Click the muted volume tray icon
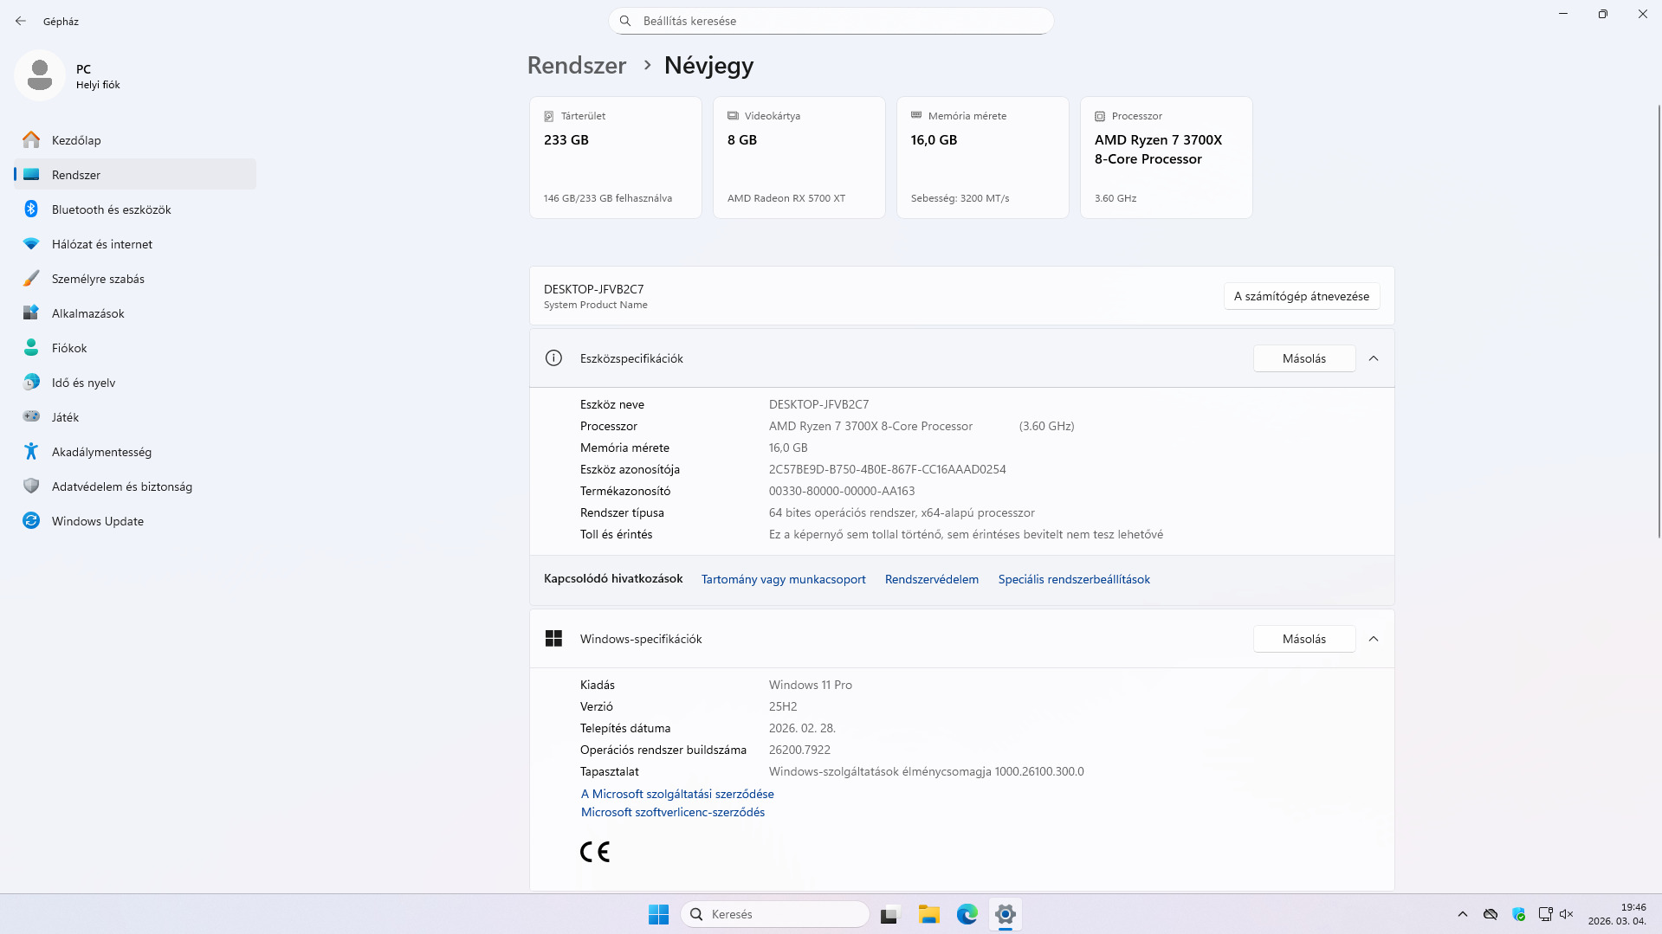 (1566, 914)
